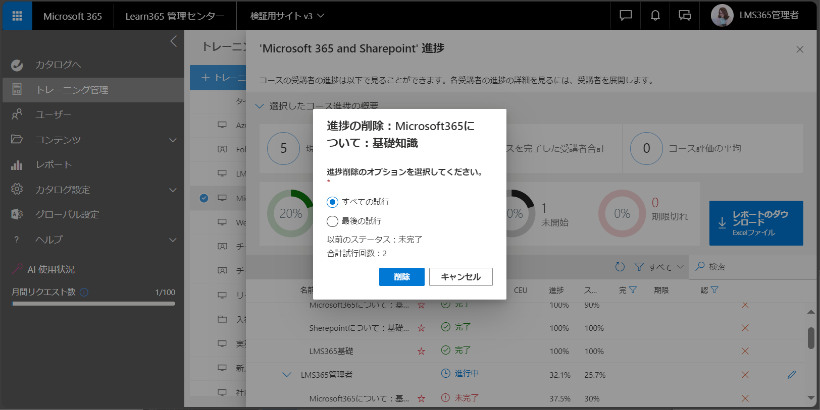Open the すべて filter dropdown

659,267
